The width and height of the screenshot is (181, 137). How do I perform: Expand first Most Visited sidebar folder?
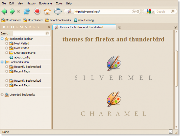click(7, 43)
